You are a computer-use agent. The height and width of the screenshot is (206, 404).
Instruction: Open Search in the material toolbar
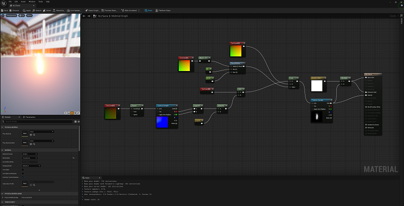37,11
